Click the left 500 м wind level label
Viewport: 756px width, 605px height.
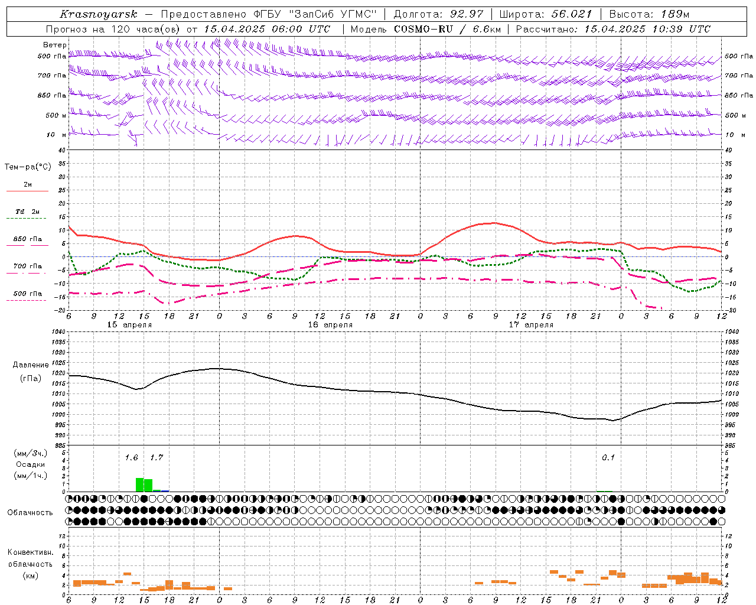[57, 115]
